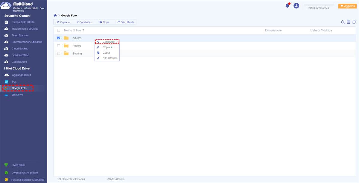
Task: Click Invita amici trophy icon
Action: coord(6,165)
